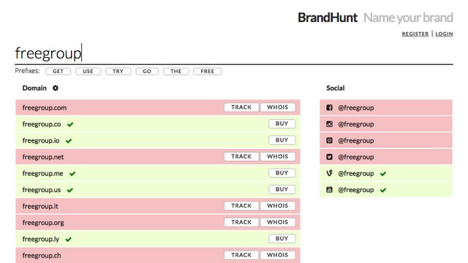
Task: Click the Vine icon for @freegroup
Action: pos(329,173)
